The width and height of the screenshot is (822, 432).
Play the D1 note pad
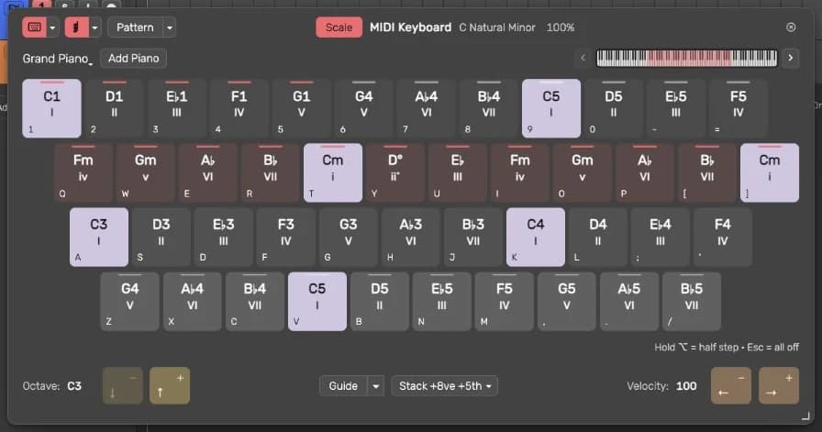point(115,108)
